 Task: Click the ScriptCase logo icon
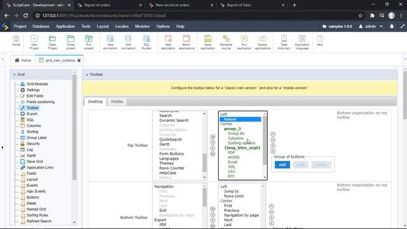pyautogui.click(x=5, y=27)
